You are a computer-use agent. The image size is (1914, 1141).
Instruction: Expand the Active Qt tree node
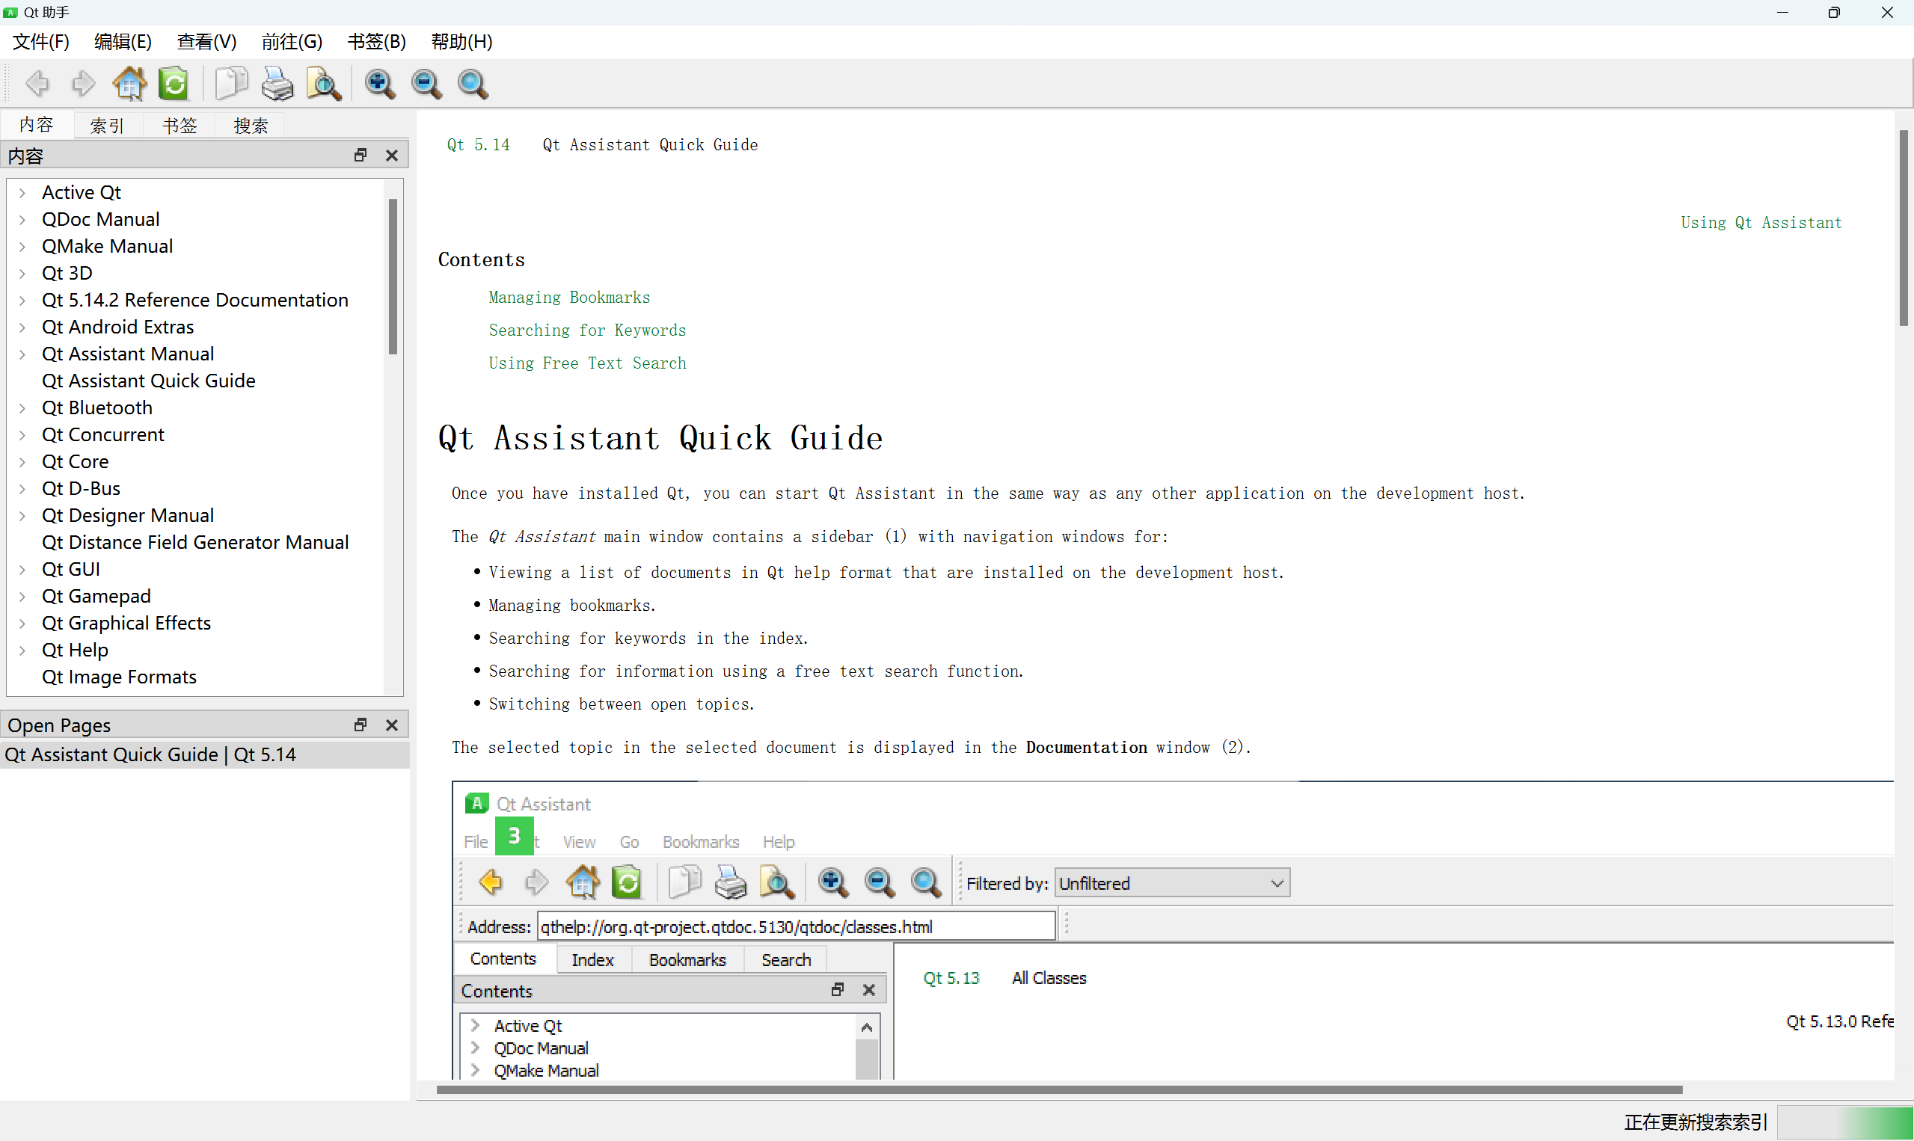22,193
